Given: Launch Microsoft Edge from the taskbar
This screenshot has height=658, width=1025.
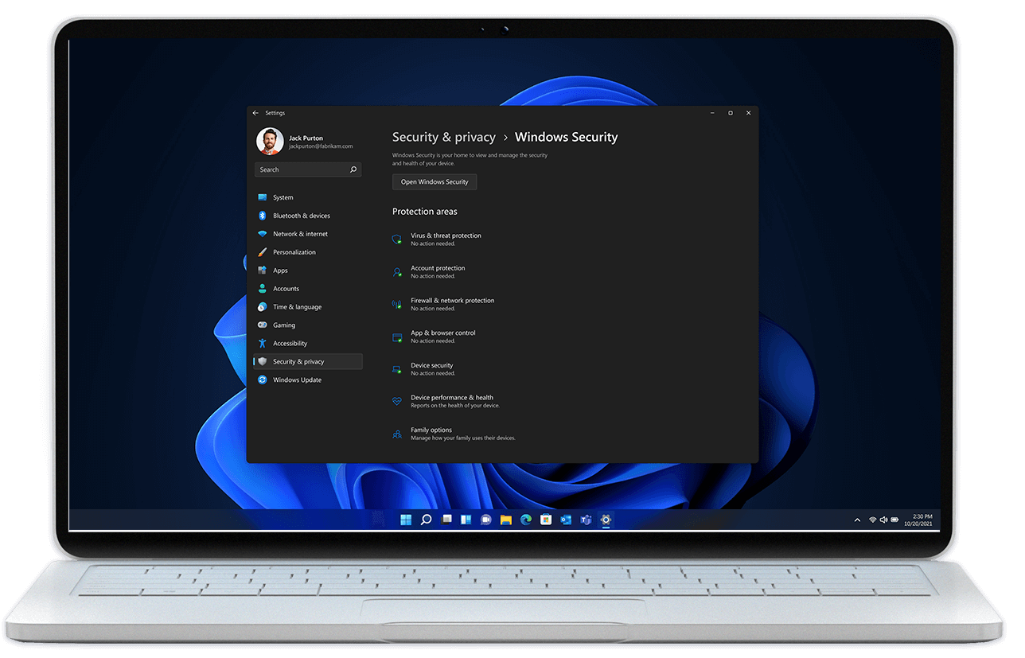Looking at the screenshot, I should point(526,520).
